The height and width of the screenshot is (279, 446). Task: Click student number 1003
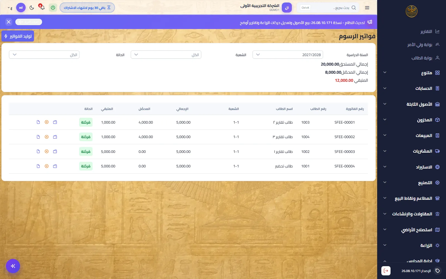coord(306,122)
